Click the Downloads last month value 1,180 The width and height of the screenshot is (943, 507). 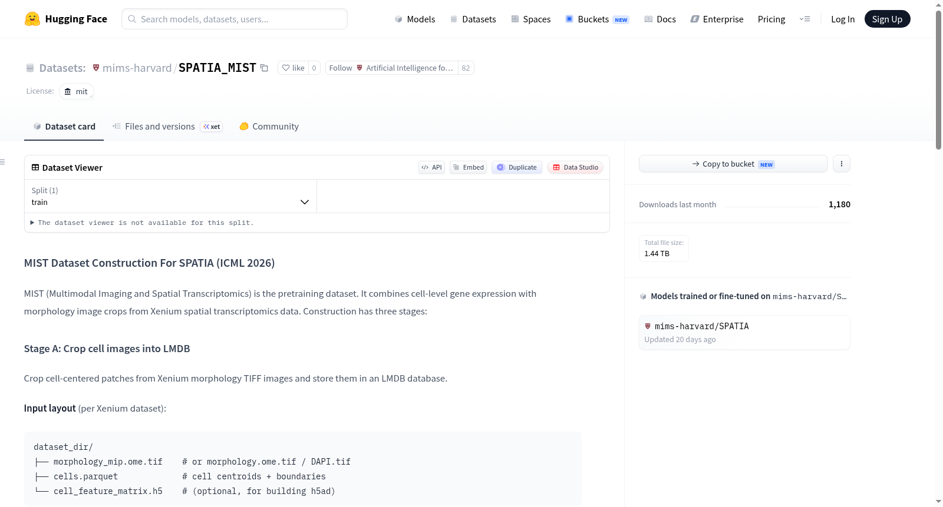click(839, 204)
